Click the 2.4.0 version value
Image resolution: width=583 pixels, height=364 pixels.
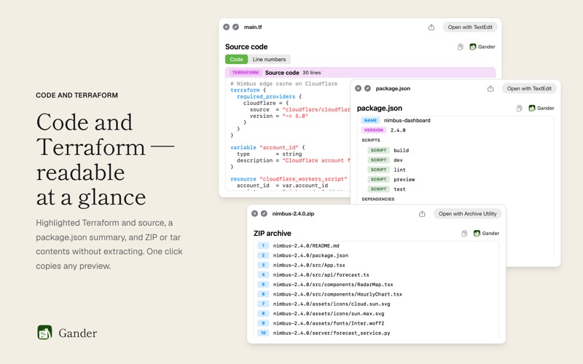(398, 130)
